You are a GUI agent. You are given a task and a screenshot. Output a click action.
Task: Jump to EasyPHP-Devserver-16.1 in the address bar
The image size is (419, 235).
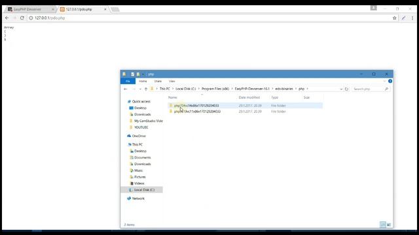[x=252, y=89]
